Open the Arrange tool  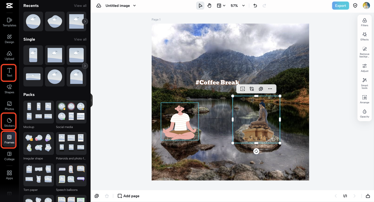[365, 99]
